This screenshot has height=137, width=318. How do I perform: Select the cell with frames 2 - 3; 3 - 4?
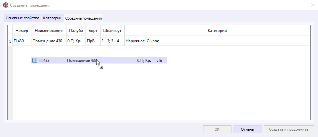[x=112, y=41]
